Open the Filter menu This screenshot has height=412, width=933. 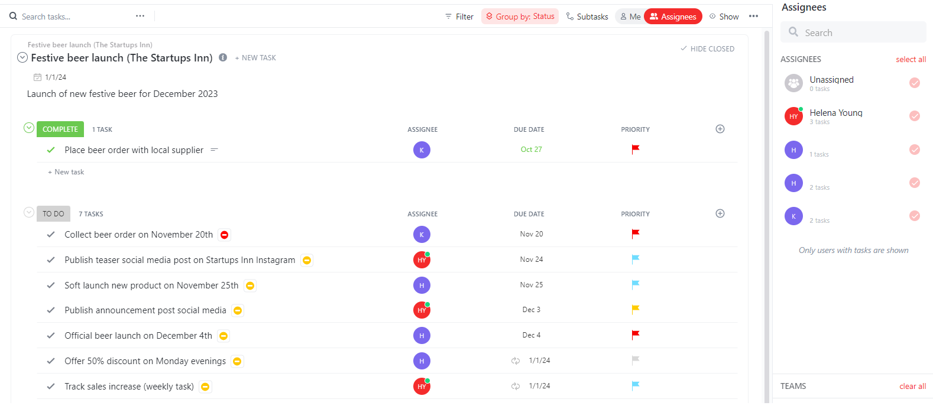pos(459,17)
